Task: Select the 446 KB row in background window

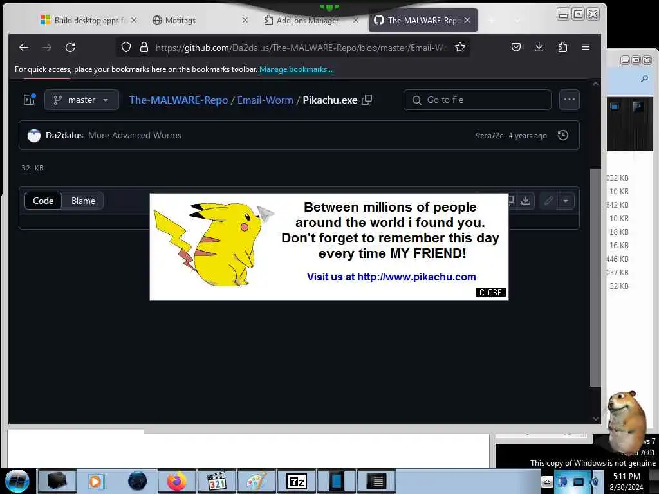Action: coord(618,259)
